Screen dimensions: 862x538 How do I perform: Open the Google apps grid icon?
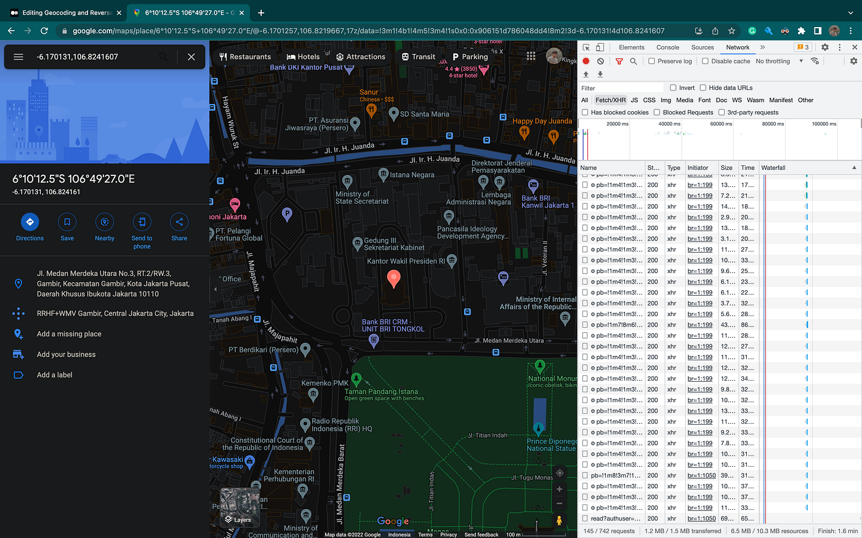(x=531, y=56)
